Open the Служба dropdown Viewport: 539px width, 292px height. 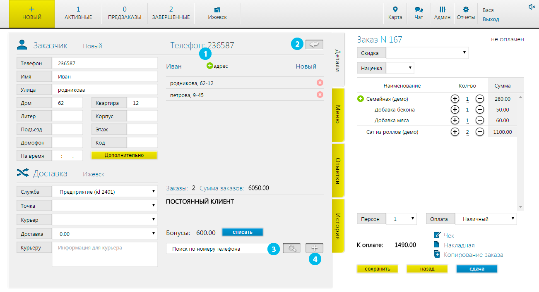[x=105, y=192]
